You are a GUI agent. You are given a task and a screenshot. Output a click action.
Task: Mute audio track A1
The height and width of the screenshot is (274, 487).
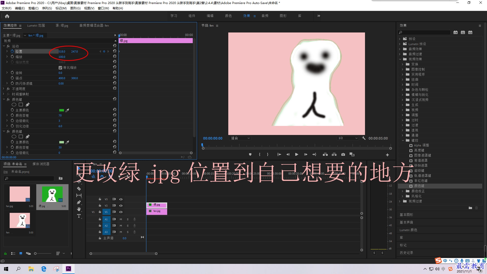121,219
